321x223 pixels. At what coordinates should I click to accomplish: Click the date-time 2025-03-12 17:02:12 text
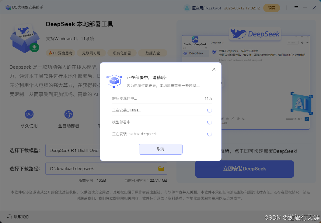pyautogui.click(x=242, y=8)
